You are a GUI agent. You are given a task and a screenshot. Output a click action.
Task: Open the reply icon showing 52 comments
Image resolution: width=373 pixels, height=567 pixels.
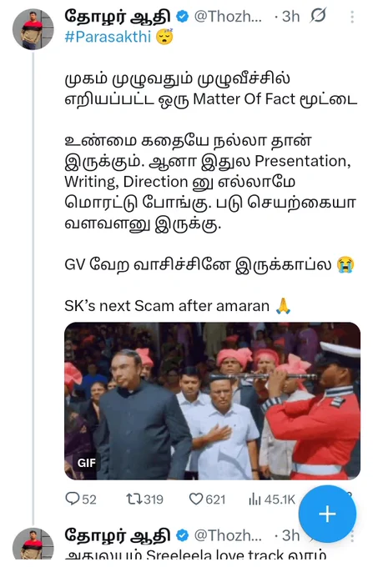point(73,499)
